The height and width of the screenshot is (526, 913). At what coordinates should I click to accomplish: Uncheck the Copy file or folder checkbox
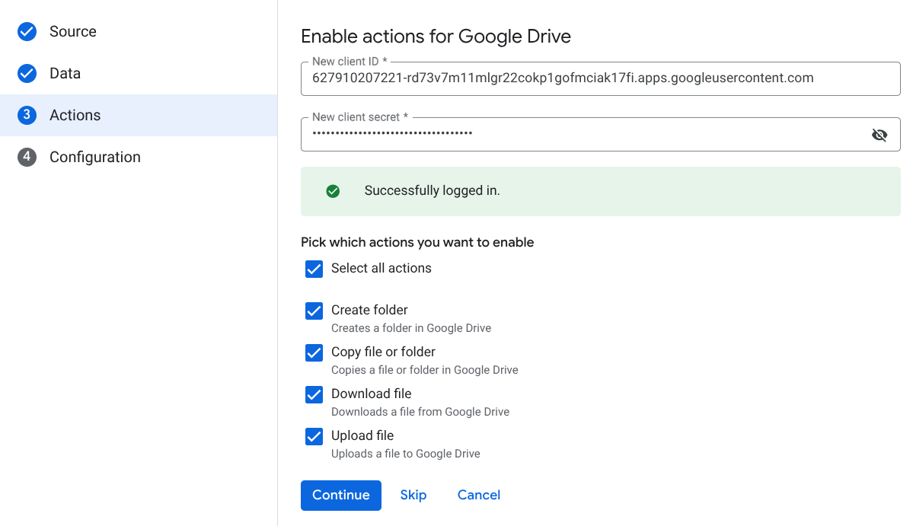pos(314,352)
